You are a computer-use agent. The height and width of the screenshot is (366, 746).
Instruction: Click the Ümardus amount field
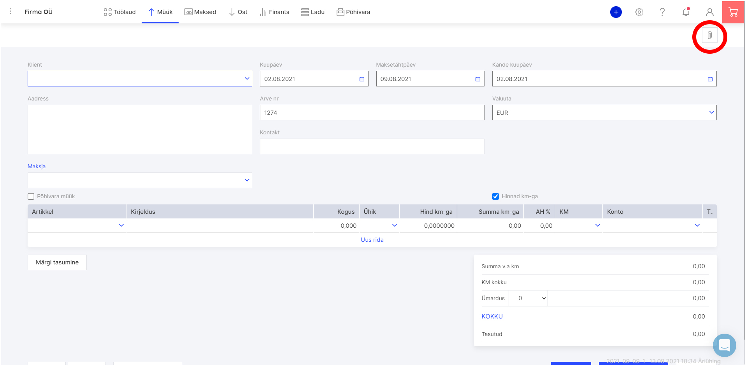[x=628, y=298]
